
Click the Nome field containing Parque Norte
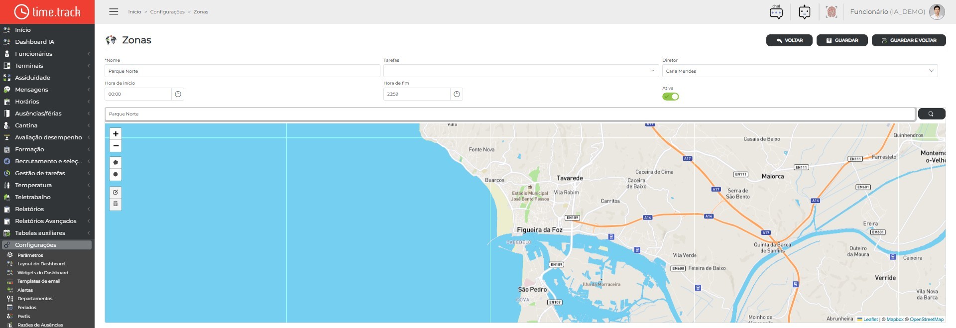[x=242, y=71]
